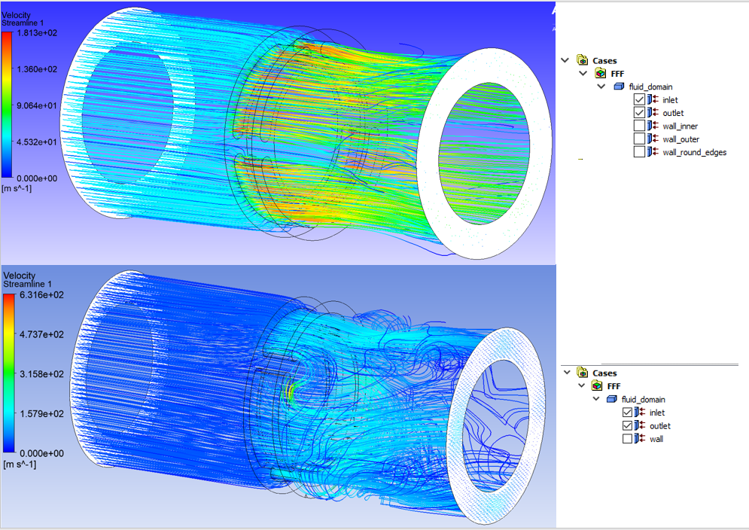Click the Cases folder icon in the upper tree
This screenshot has width=749, height=530.
coord(583,59)
